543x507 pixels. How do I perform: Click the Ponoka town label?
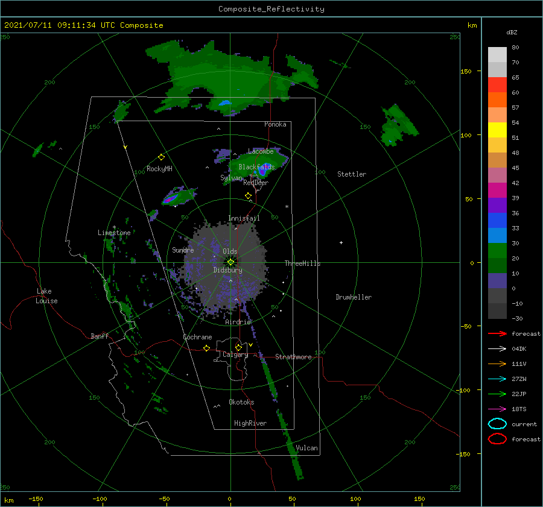pyautogui.click(x=275, y=124)
